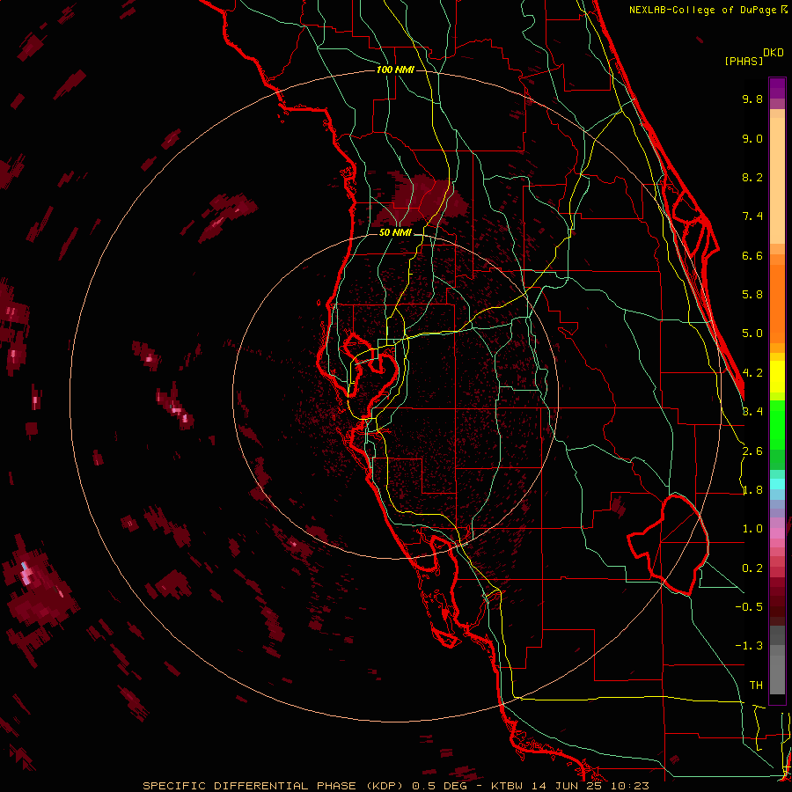792x792 pixels.
Task: Click the 100 NMI range ring label
Action: coord(395,70)
